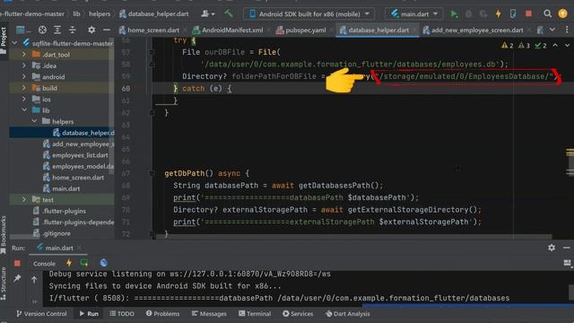Select the Console tab in Run panel

tap(44, 263)
